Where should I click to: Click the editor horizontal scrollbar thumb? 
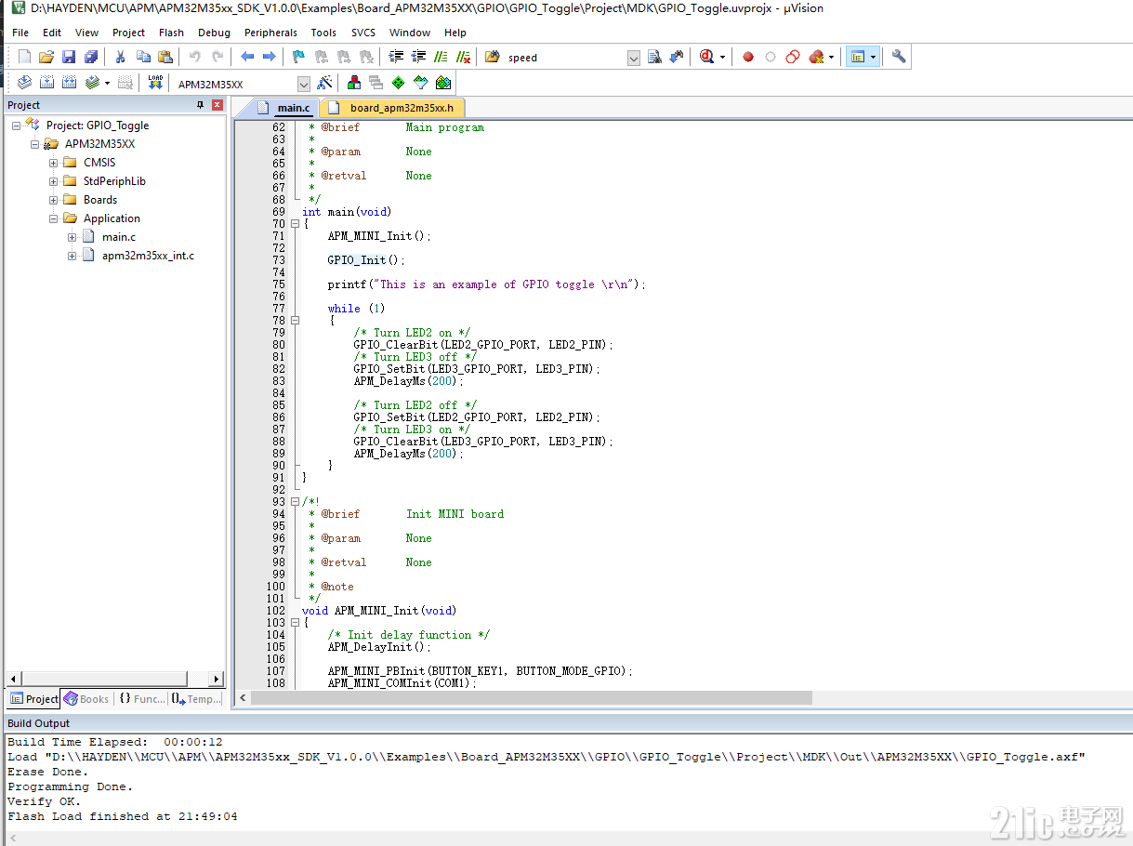point(532,697)
